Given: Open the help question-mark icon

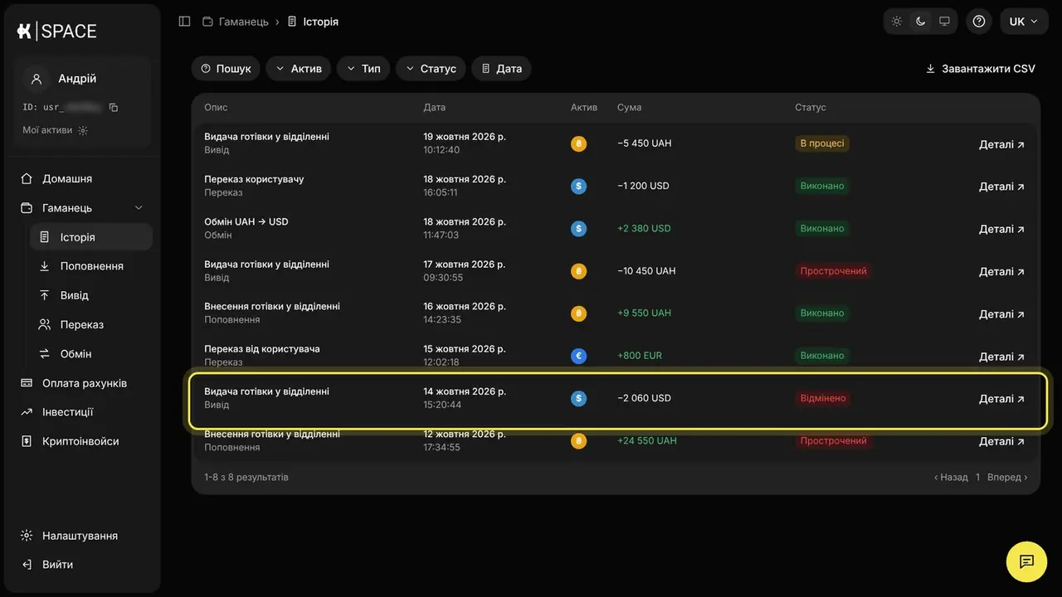Looking at the screenshot, I should (979, 22).
